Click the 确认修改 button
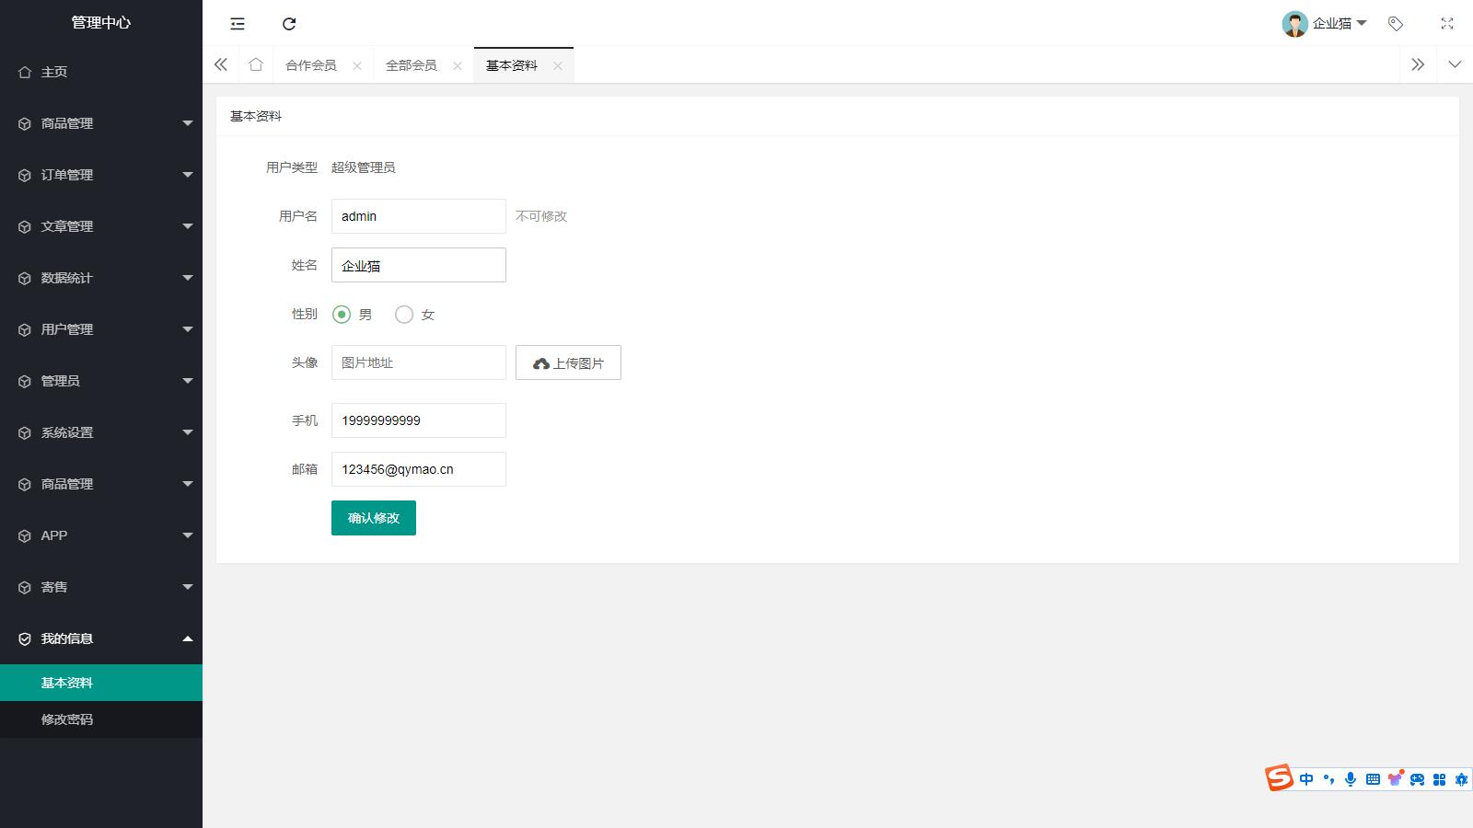 tap(374, 518)
